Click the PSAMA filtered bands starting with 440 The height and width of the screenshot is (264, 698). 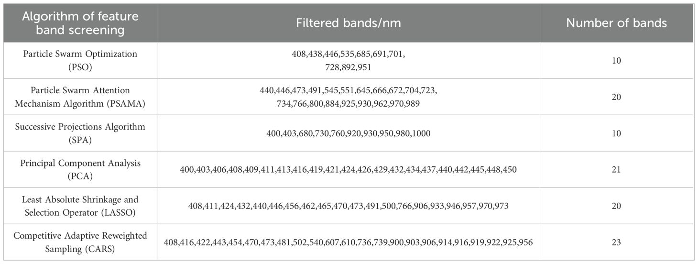click(x=348, y=97)
